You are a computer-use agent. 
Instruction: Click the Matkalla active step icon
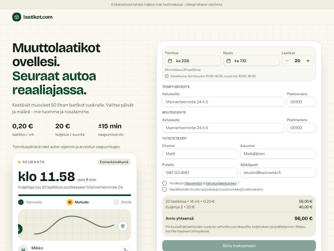pyautogui.click(x=70, y=202)
